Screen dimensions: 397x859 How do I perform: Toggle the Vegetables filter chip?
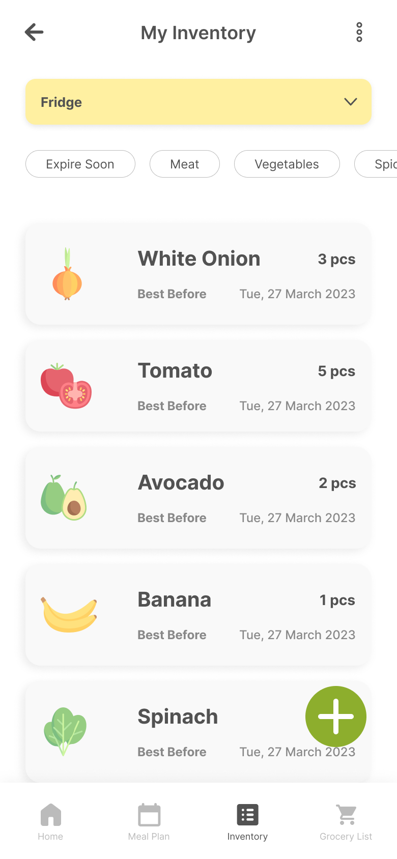click(x=287, y=164)
